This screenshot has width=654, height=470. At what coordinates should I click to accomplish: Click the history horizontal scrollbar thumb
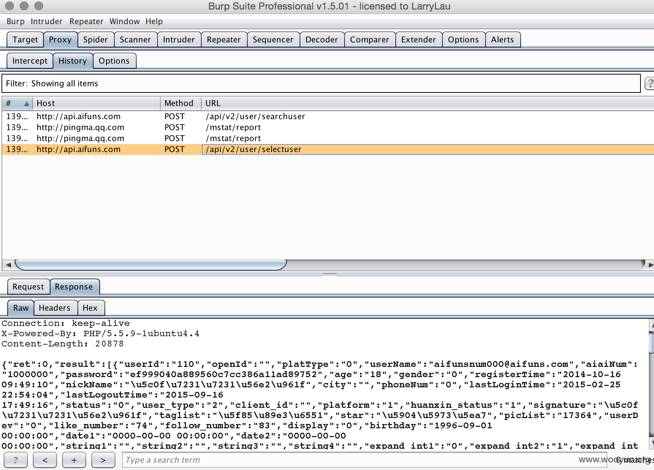(x=151, y=265)
